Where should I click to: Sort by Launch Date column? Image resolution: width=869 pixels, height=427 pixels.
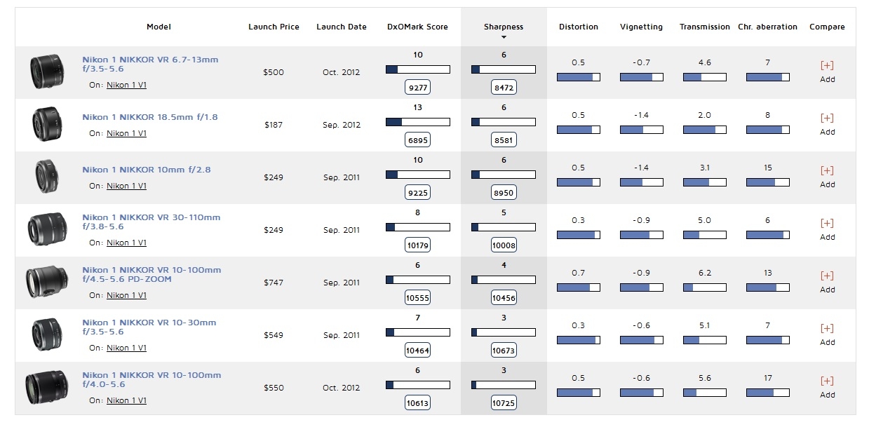tap(342, 27)
